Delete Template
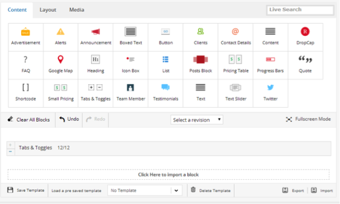This screenshot has width=340, height=204. point(210,191)
